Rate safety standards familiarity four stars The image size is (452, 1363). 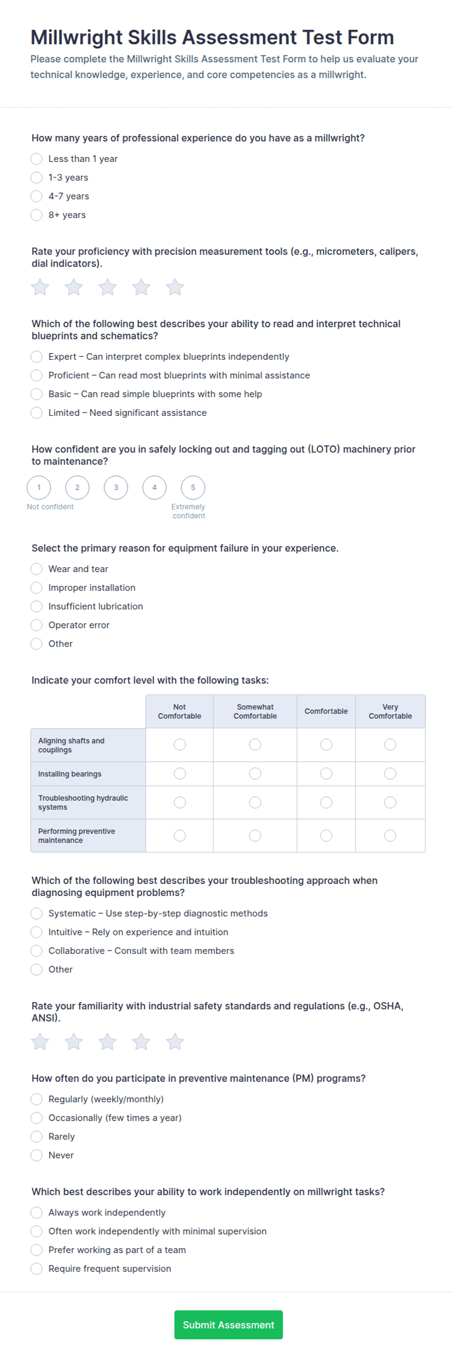coord(141,1042)
